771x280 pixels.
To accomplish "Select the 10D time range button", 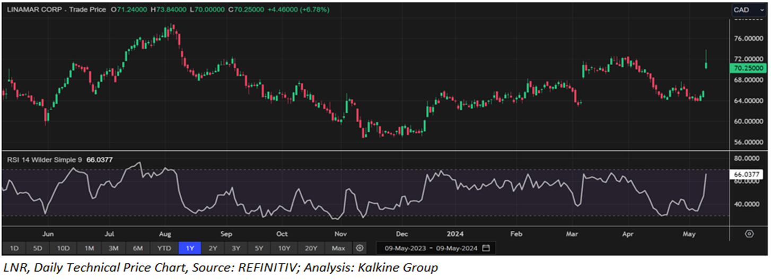I will point(63,248).
